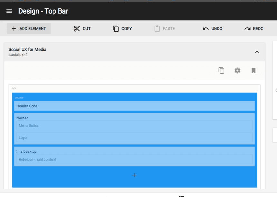
Task: Click the Add Element button
Action: point(29,29)
